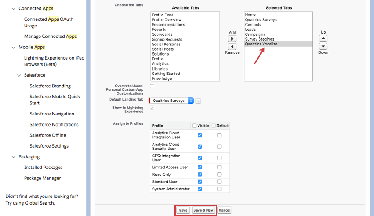This screenshot has height=216, width=374.
Task: Open Manage Connected Apps
Action: point(50,36)
